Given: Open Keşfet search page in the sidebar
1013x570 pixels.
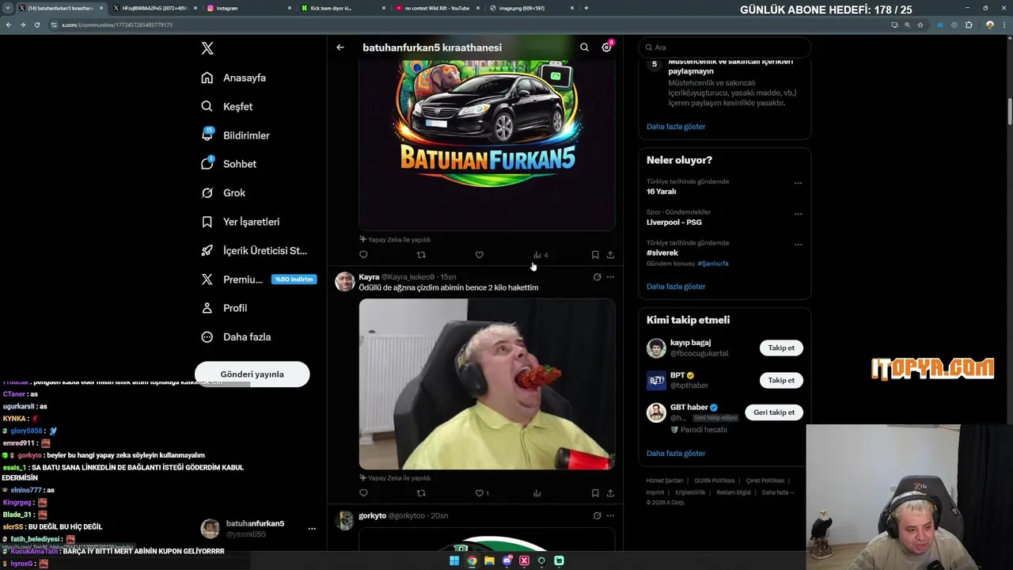Looking at the screenshot, I should tap(228, 106).
